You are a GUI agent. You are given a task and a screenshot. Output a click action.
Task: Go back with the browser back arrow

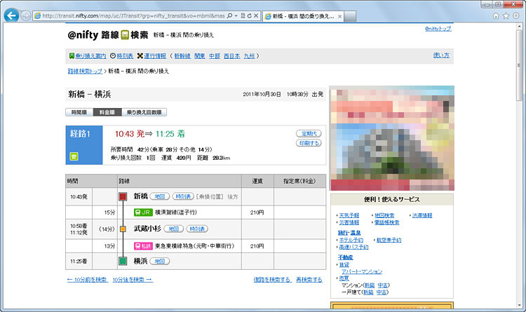(11, 15)
